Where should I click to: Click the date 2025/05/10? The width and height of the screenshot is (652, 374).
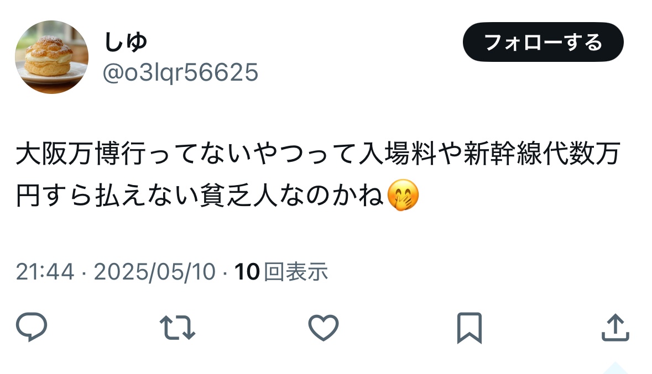point(155,272)
